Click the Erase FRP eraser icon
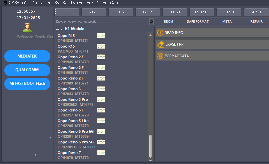The image size is (269, 164). point(160,44)
